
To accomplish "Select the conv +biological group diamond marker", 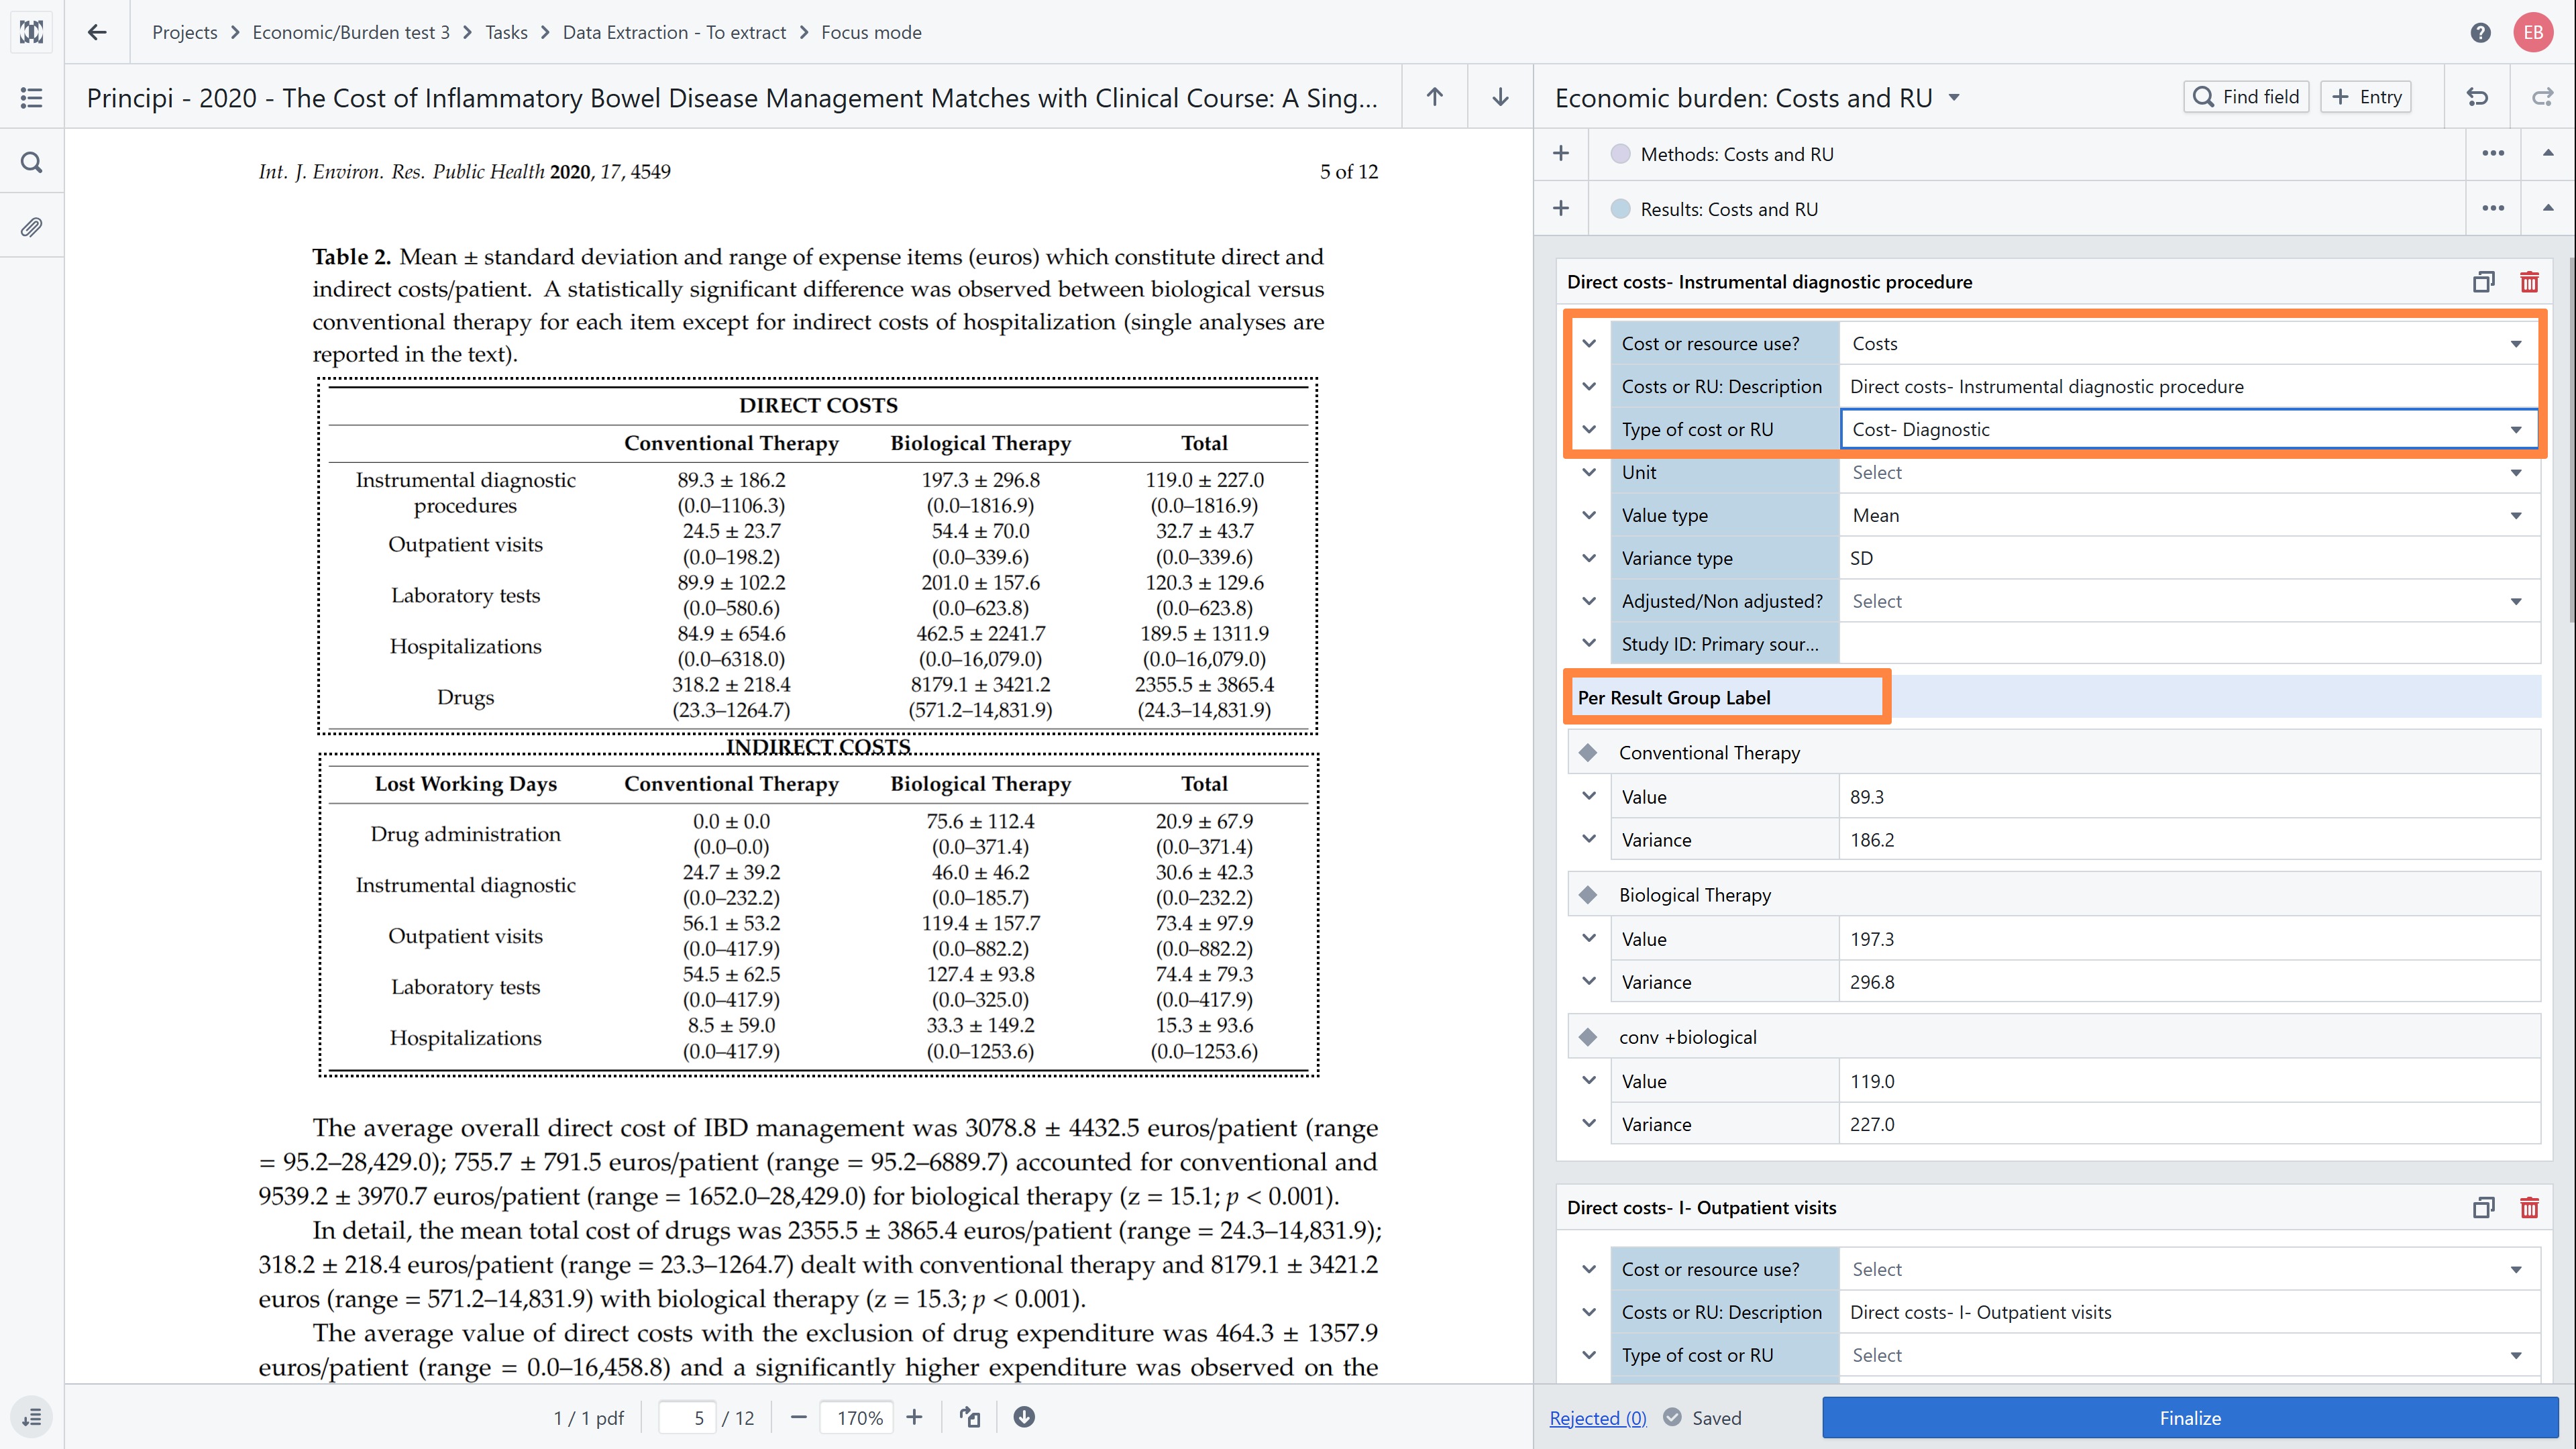I will click(x=1588, y=1037).
